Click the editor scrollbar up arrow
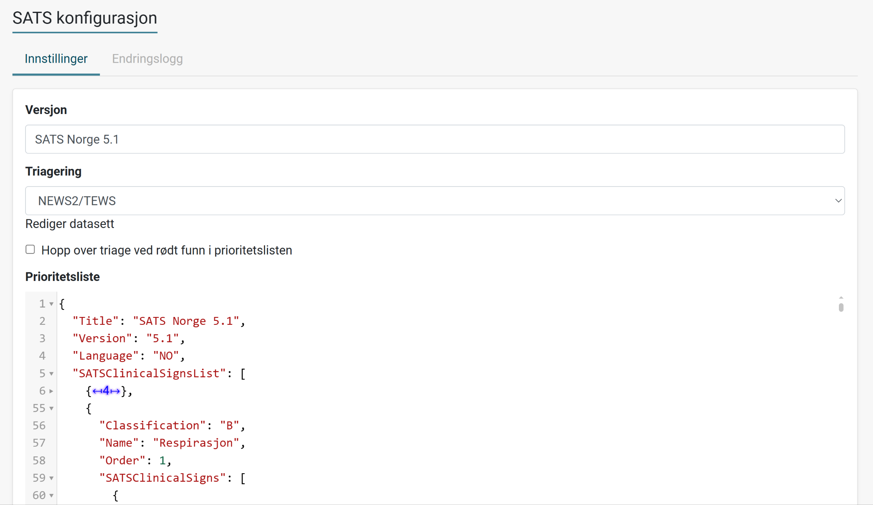Viewport: 873px width, 505px height. point(841,298)
